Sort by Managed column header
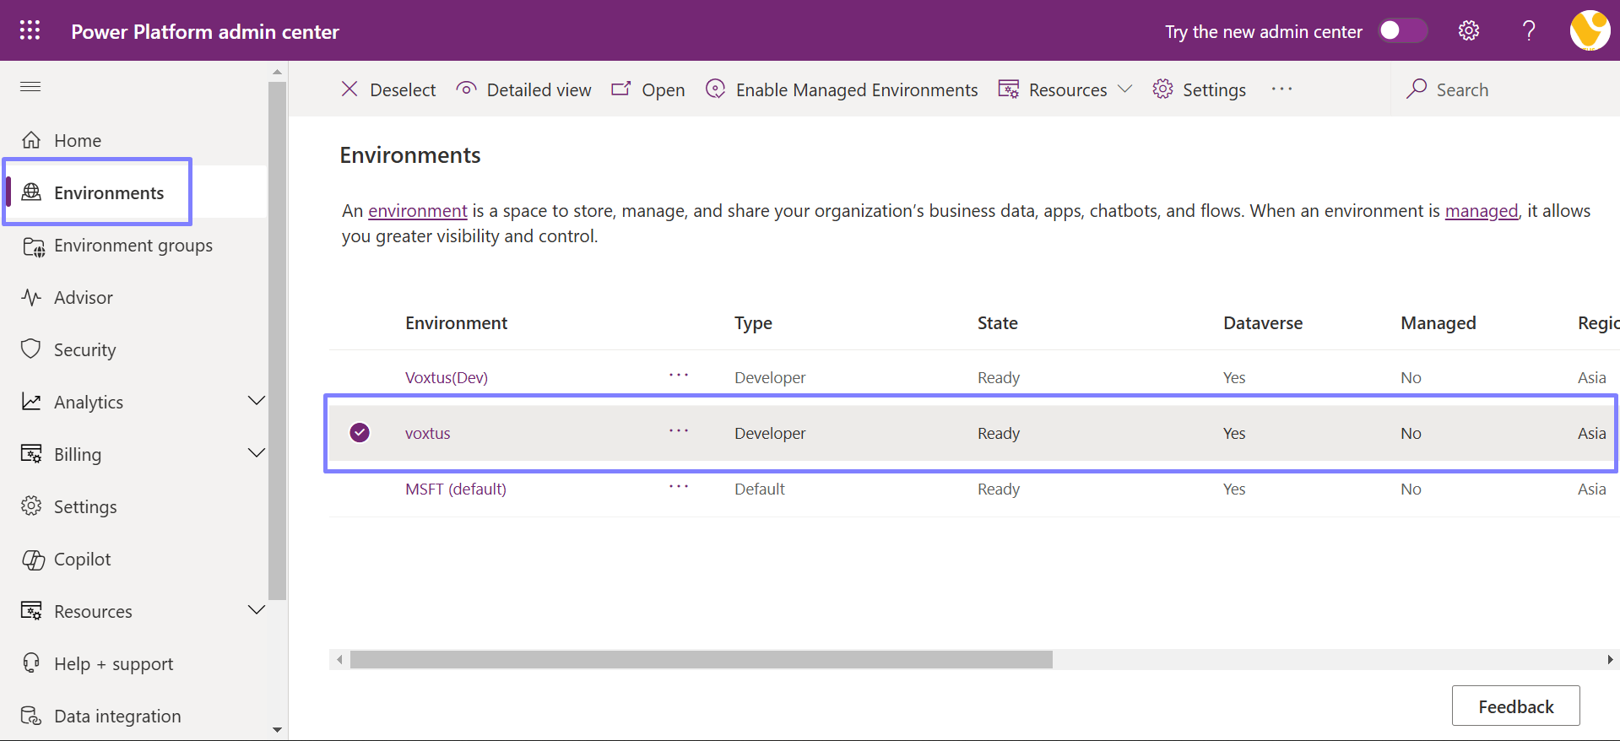The height and width of the screenshot is (741, 1620). (1438, 322)
